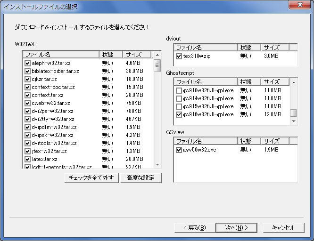Select gsv50w32.exe file name
Screen dimensions: 314x241
199,150
